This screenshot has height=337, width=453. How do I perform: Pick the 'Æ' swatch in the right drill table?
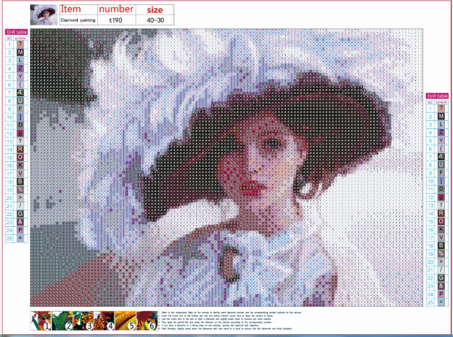(x=441, y=157)
